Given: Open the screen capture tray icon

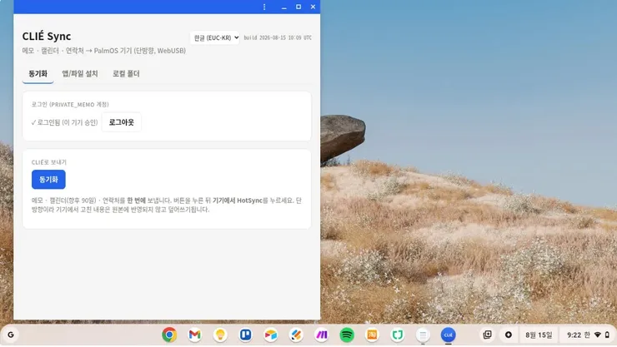Looking at the screenshot, I should (487, 335).
